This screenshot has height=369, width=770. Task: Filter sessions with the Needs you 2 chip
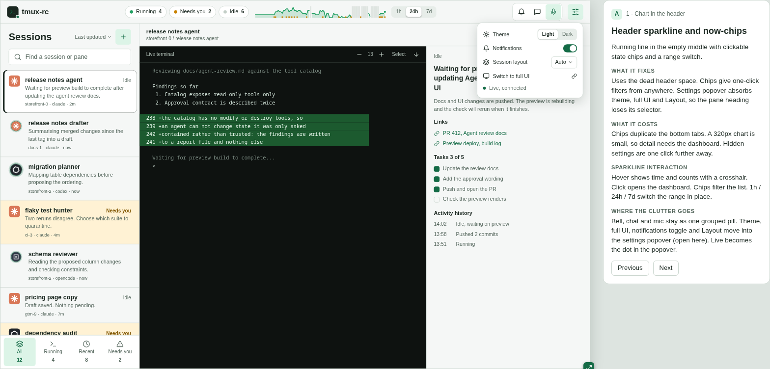pos(192,12)
